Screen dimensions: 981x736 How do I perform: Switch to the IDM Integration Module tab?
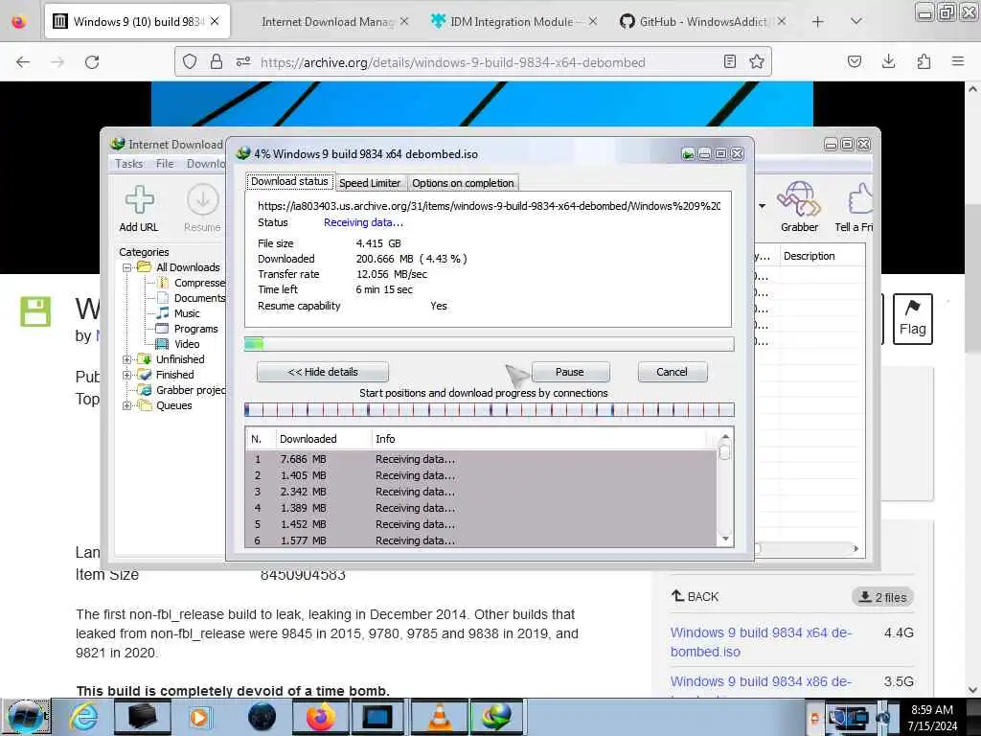(512, 22)
